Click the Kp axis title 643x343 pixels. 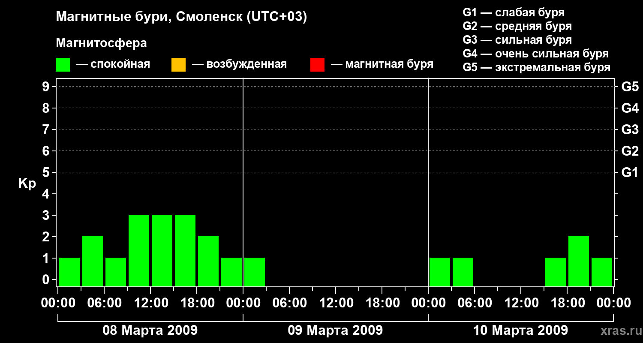coord(27,184)
